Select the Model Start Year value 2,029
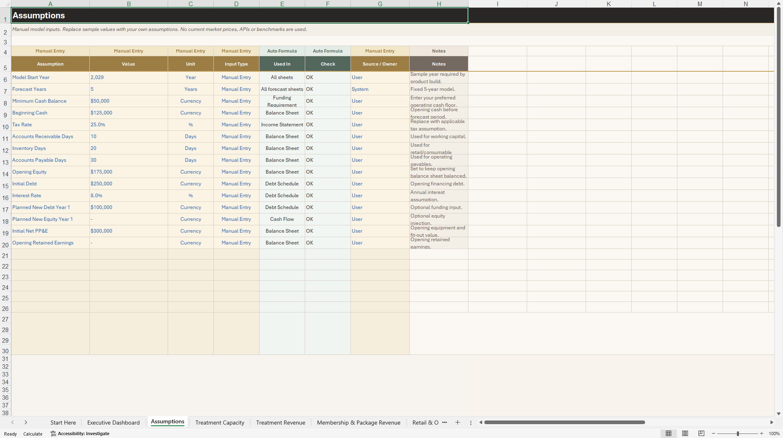The height and width of the screenshot is (438, 783). coord(129,77)
